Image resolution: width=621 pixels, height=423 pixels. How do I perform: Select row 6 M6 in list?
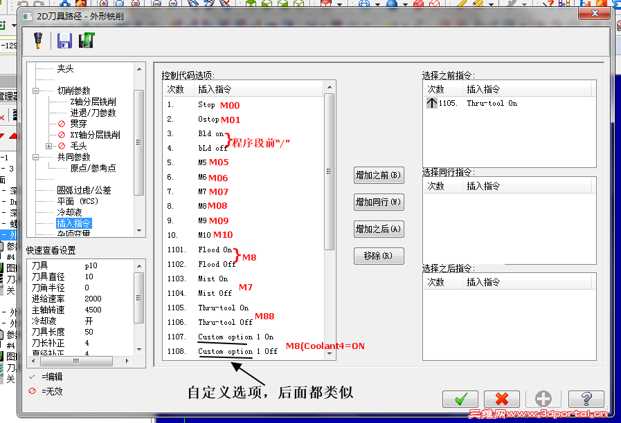243,177
